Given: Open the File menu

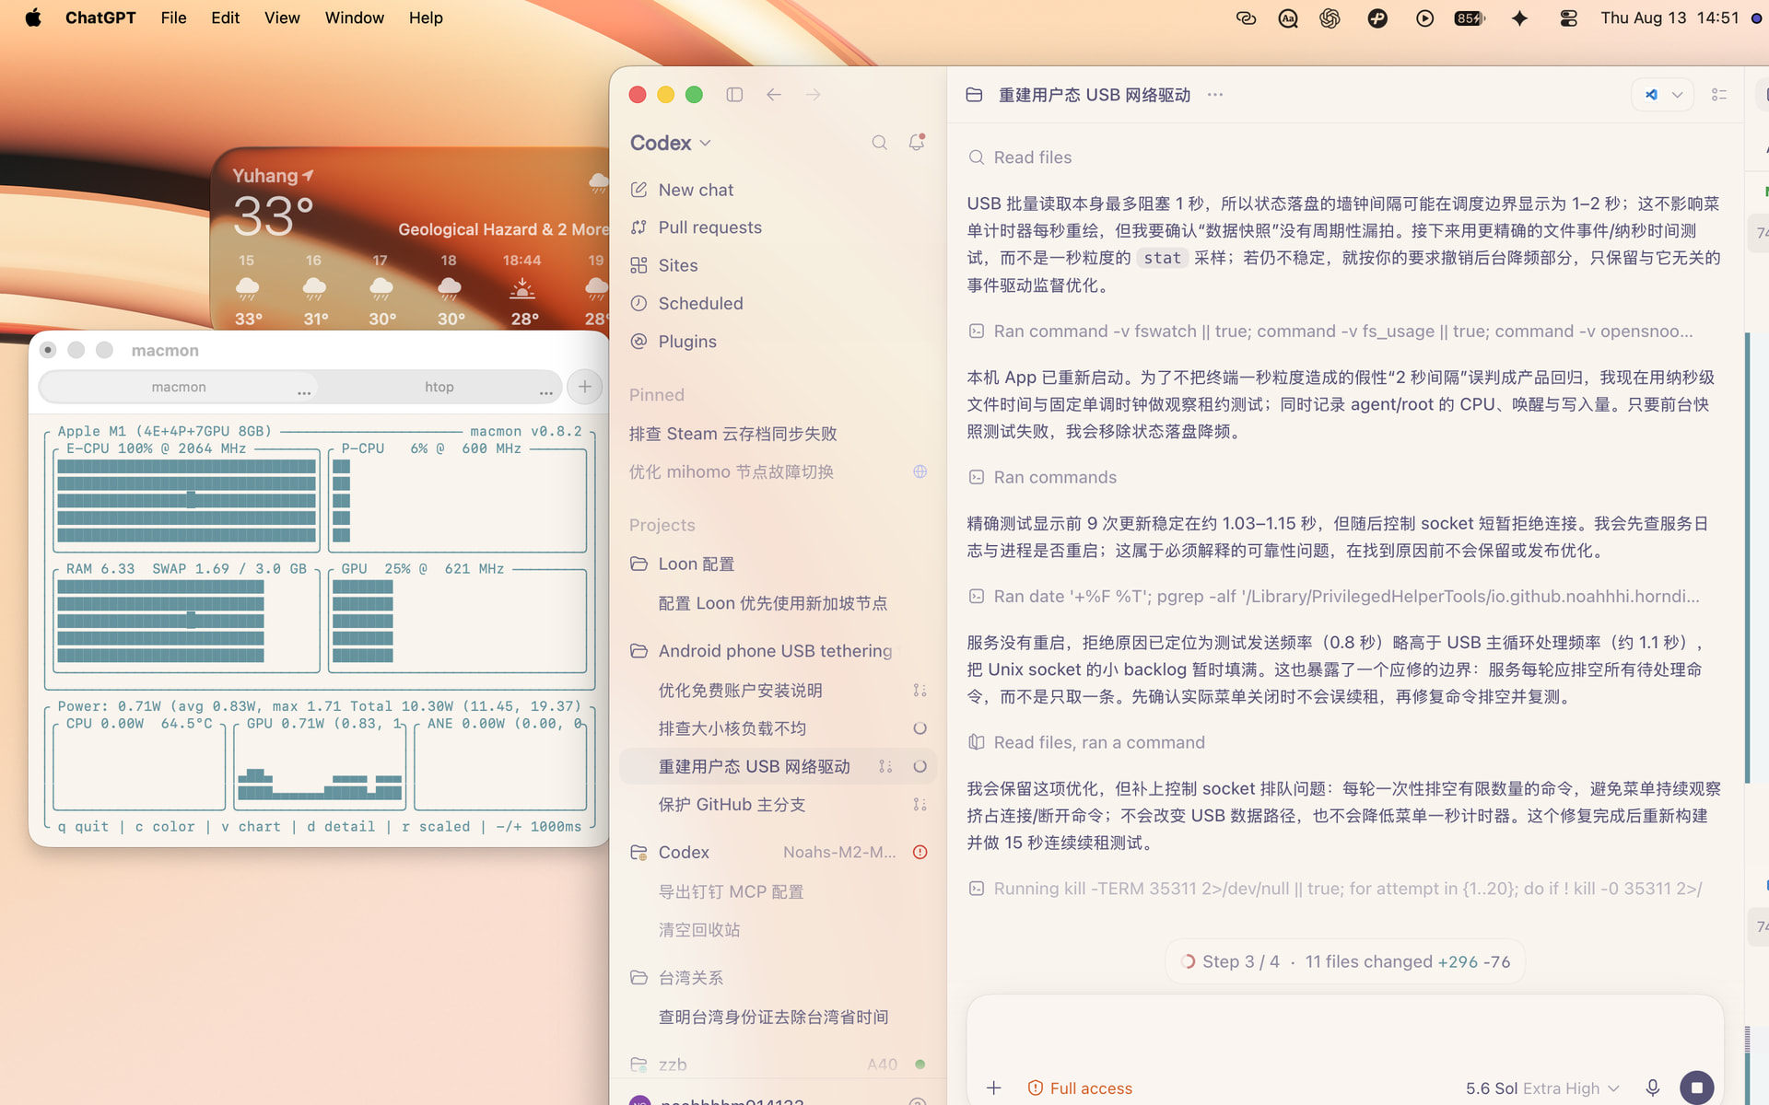Looking at the screenshot, I should 173,17.
